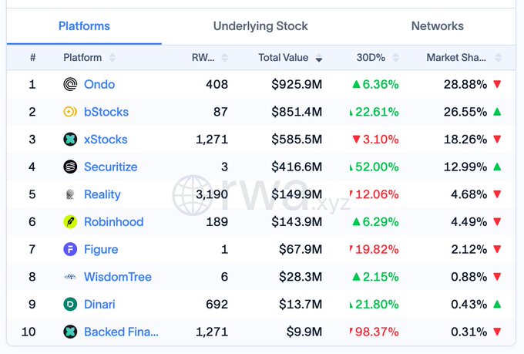
Task: Open the bStocks platform link
Action: (106, 112)
